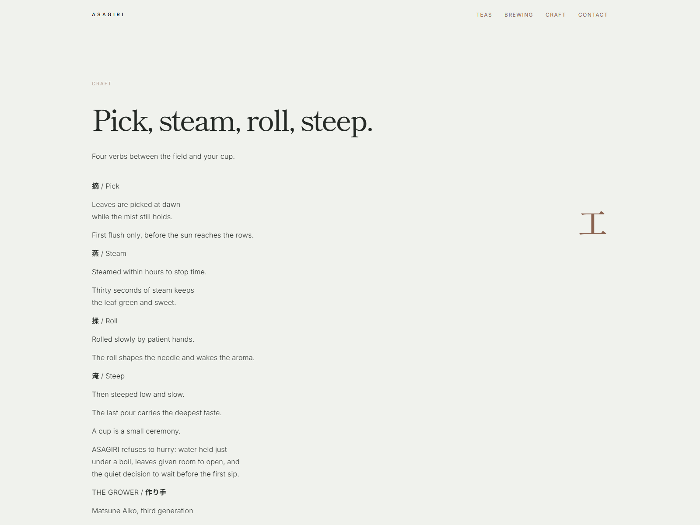This screenshot has width=700, height=525.
Task: Click 'Steamed within hours to stop time.'
Action: point(149,272)
